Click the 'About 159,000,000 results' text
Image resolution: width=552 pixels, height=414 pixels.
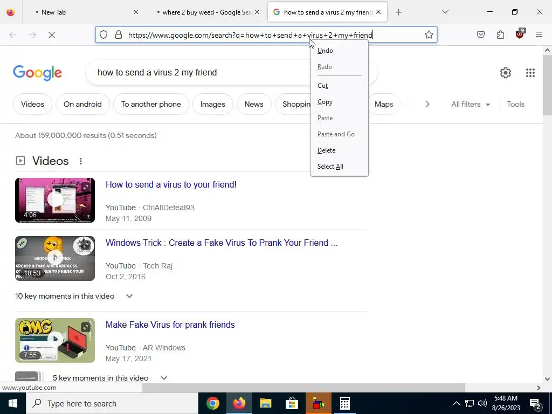(x=86, y=135)
